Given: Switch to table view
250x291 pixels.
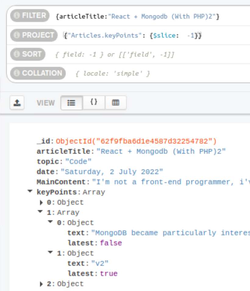Looking at the screenshot, I should tap(116, 103).
